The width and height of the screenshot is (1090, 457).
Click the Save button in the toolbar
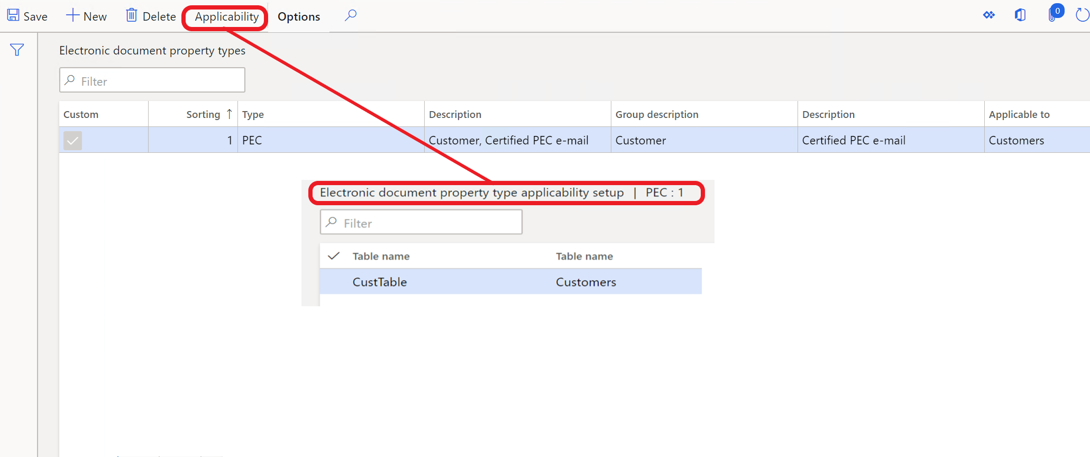pos(28,16)
